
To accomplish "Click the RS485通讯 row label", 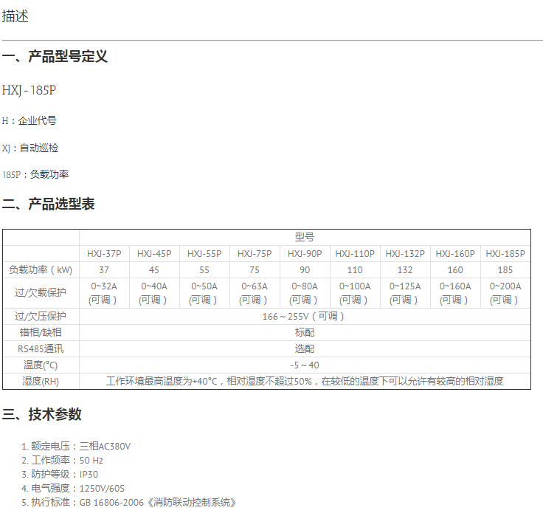I will point(41,348).
